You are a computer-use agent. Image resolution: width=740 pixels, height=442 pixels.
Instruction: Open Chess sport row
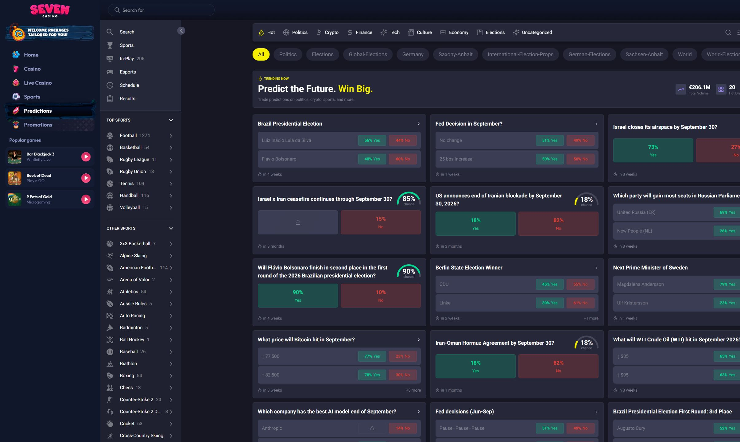pyautogui.click(x=140, y=388)
